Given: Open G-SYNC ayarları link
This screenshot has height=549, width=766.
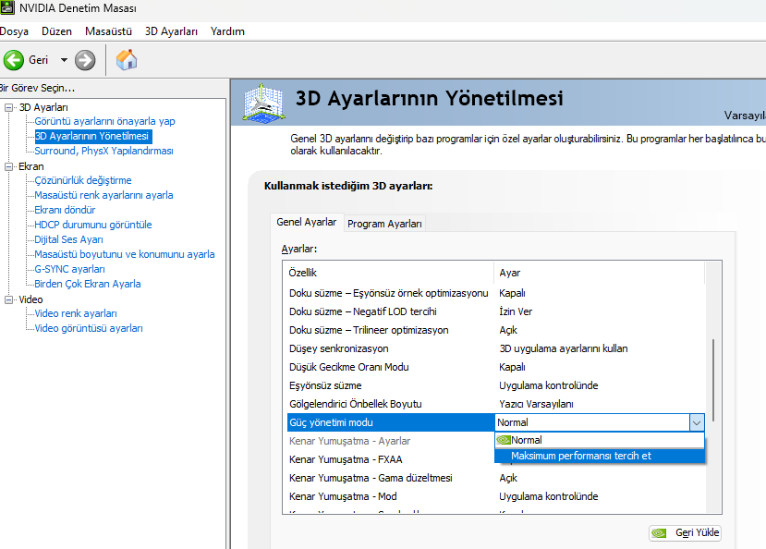Looking at the screenshot, I should click(x=70, y=269).
